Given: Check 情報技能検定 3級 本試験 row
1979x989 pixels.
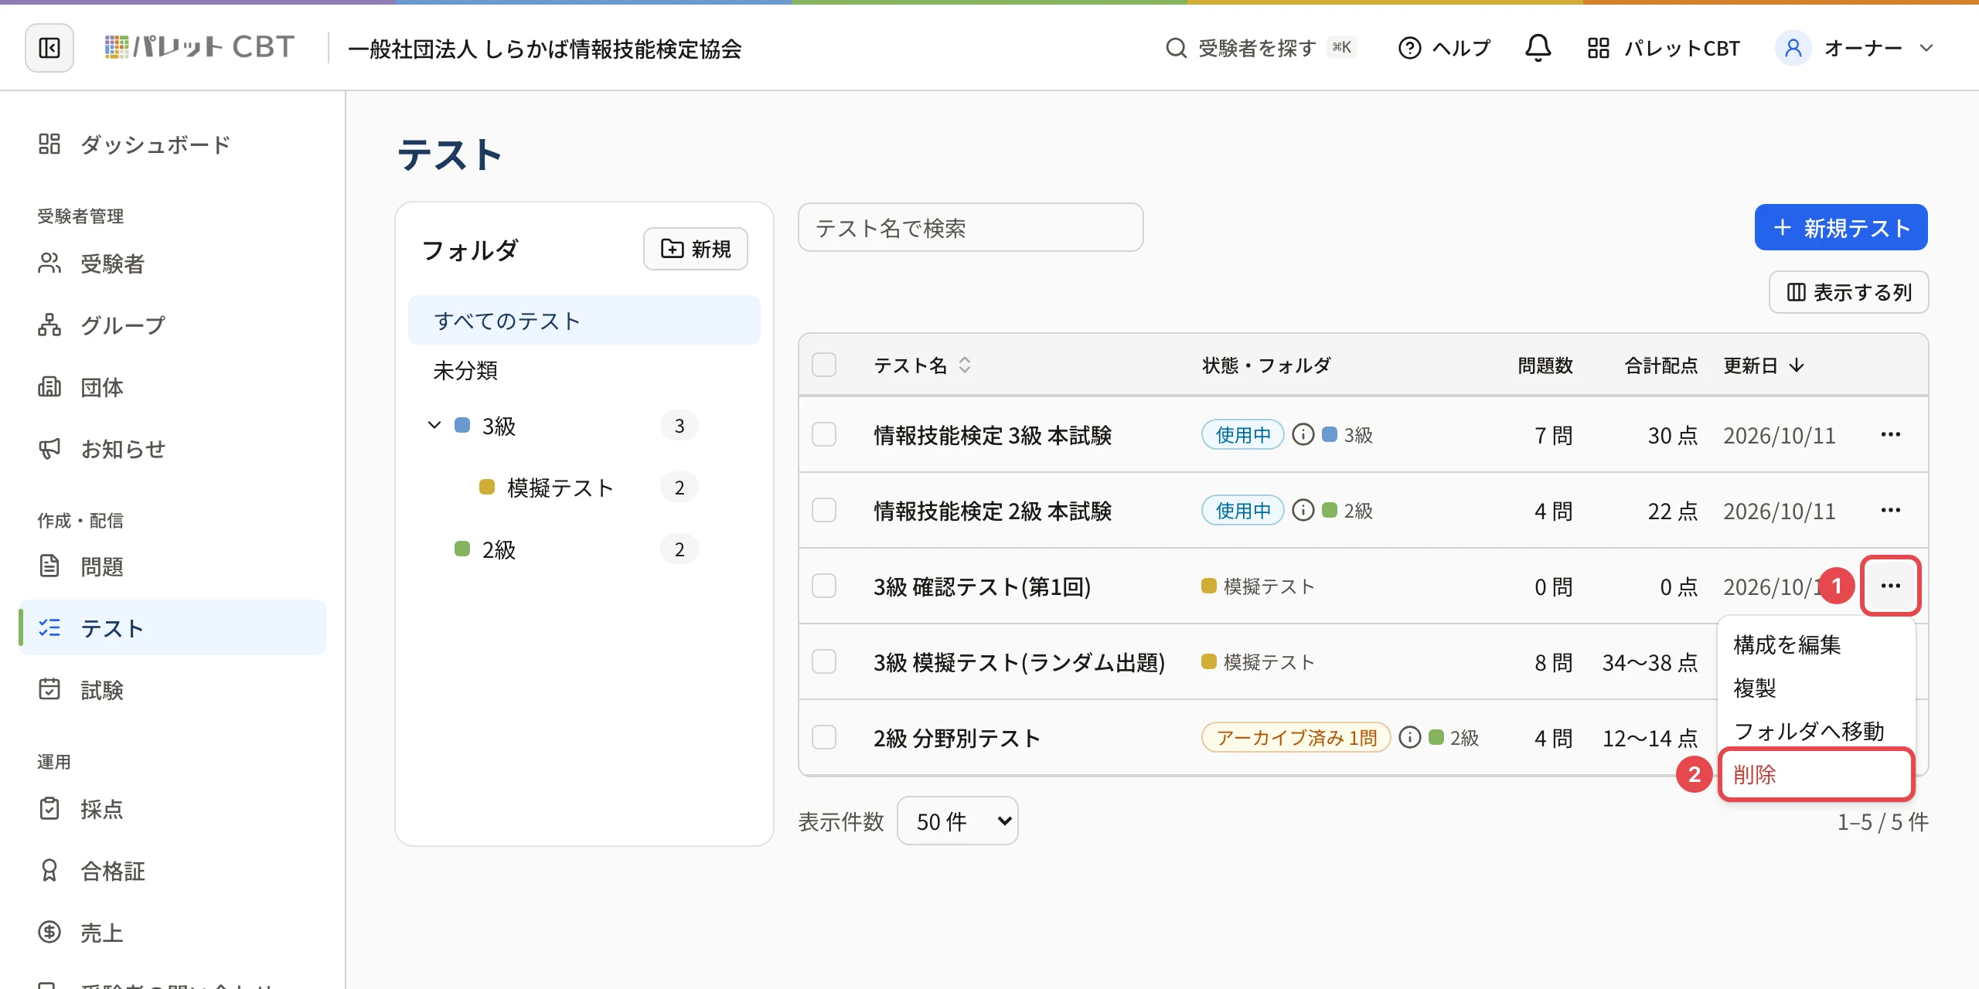Looking at the screenshot, I should pos(824,434).
